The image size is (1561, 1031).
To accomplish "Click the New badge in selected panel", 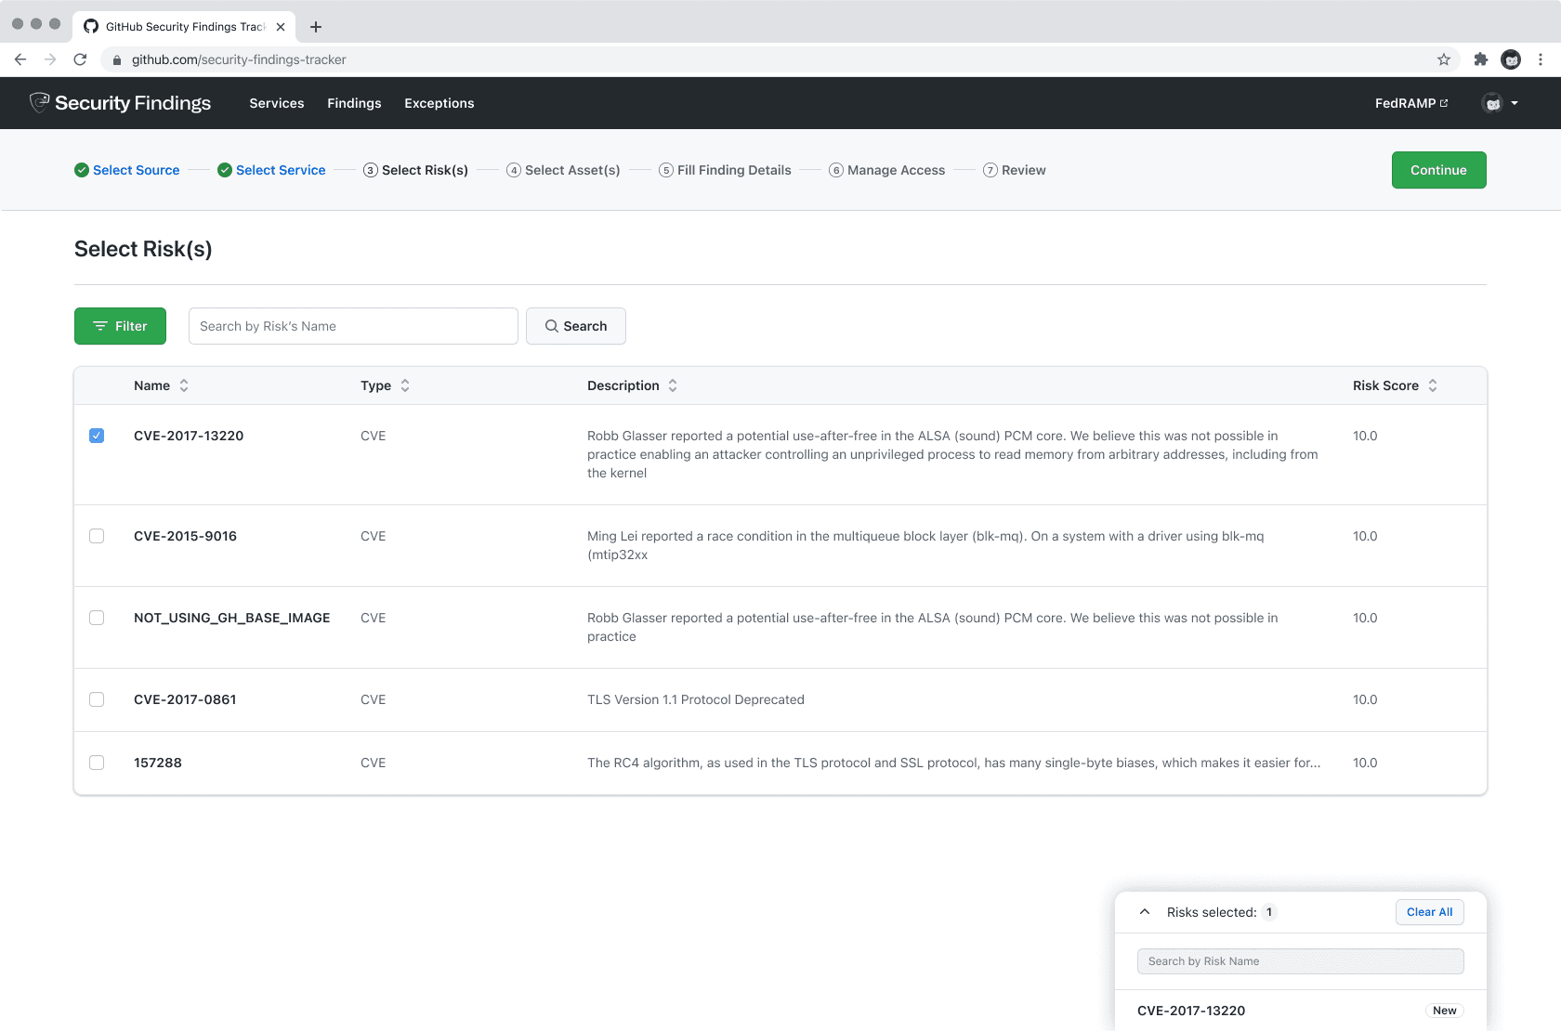I will coord(1445,1011).
